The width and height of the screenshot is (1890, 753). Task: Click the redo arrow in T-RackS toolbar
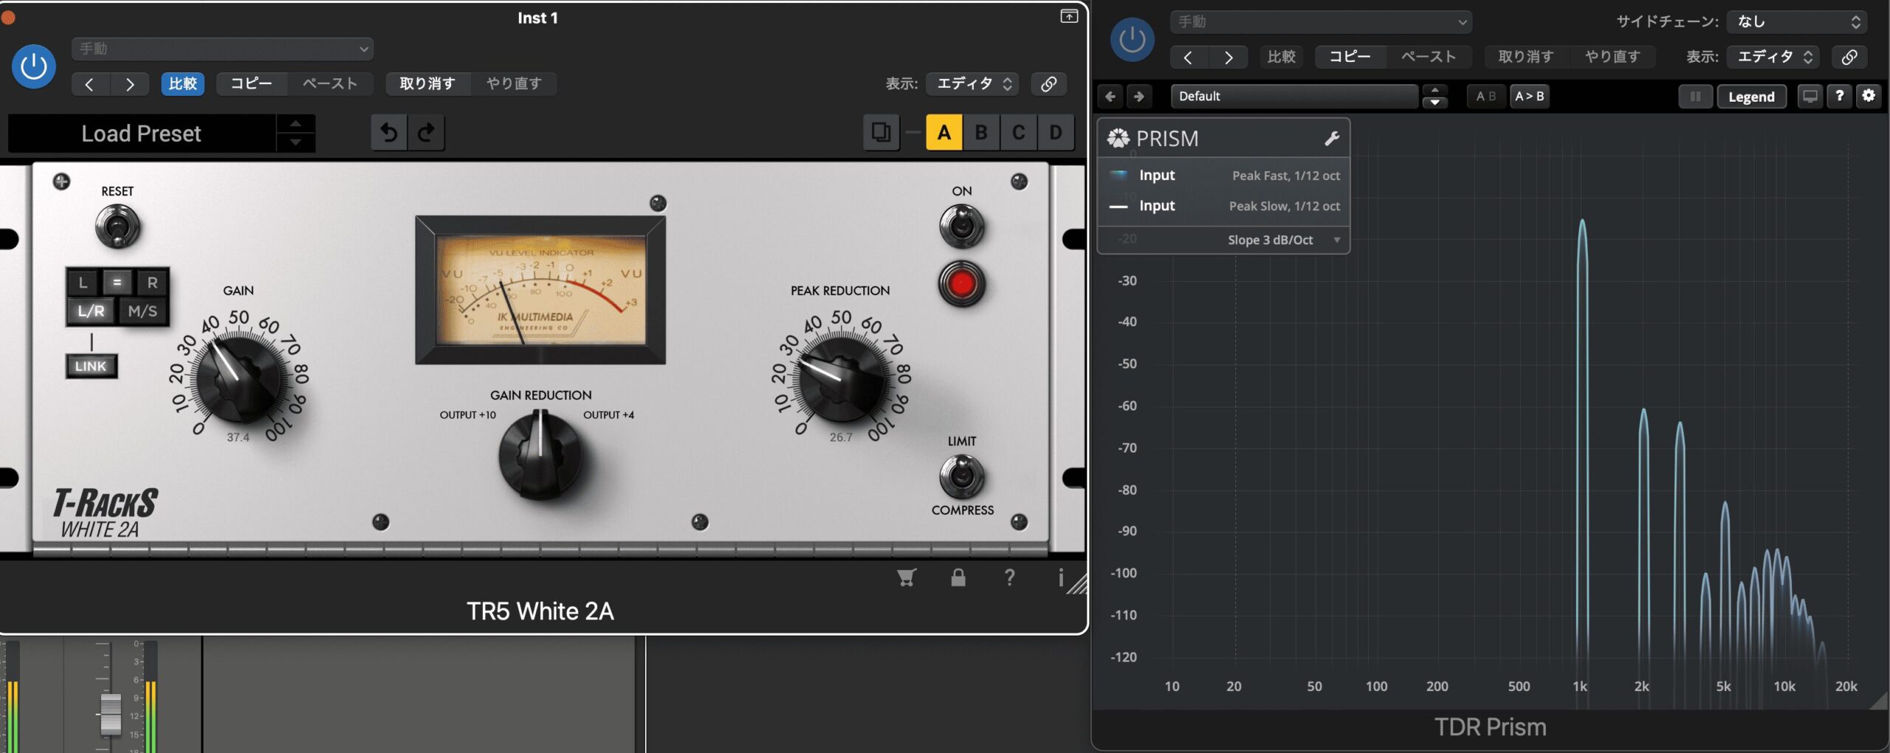click(x=426, y=133)
